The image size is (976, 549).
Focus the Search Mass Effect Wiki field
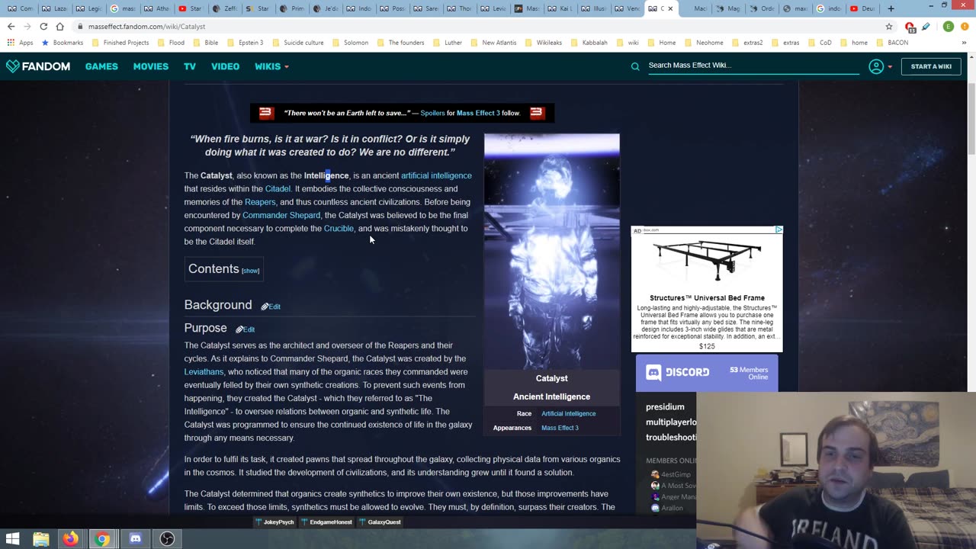pos(753,66)
